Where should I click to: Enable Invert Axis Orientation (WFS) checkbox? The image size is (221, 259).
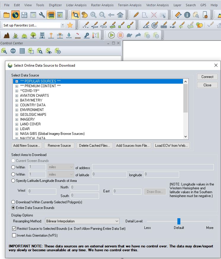tap(14, 235)
